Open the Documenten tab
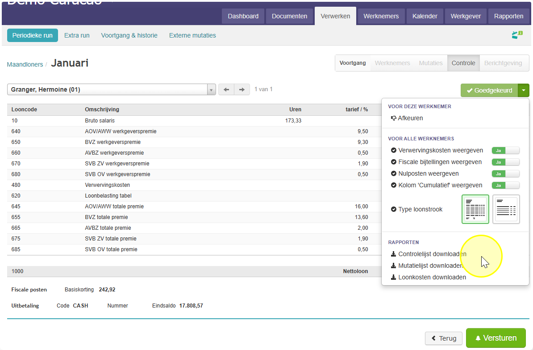This screenshot has width=533, height=350. click(289, 16)
